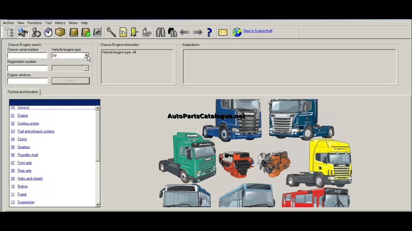Click the globe icon in toolbar
412x231 pixels.
pyautogui.click(x=237, y=32)
